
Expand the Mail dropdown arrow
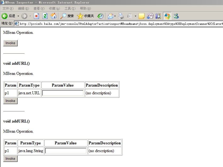(x=115, y=16)
